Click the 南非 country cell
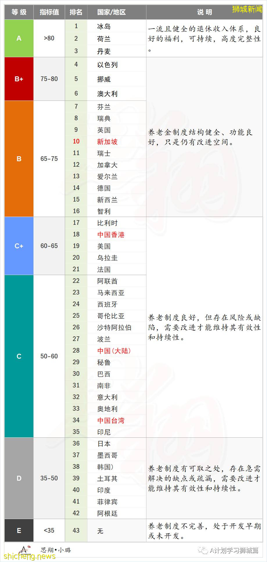 pyautogui.click(x=117, y=385)
